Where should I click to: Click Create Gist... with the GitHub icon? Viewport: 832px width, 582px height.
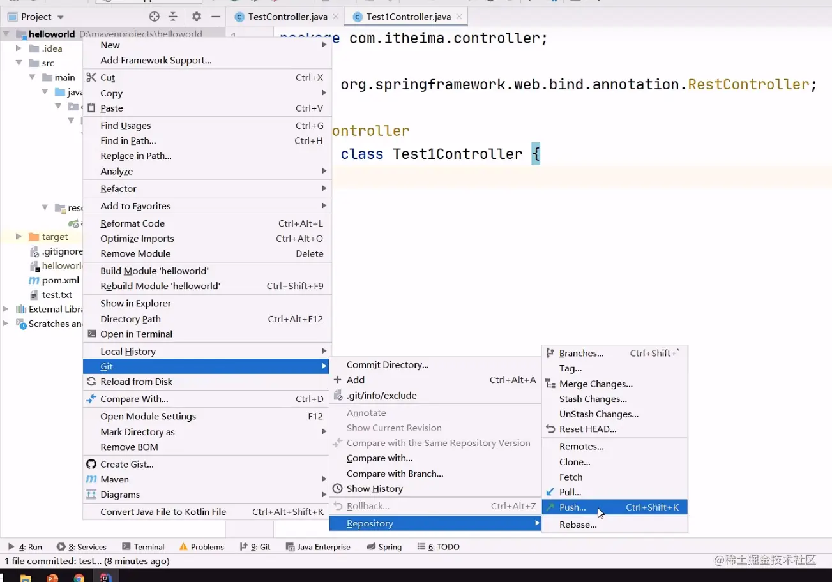[x=208, y=465]
